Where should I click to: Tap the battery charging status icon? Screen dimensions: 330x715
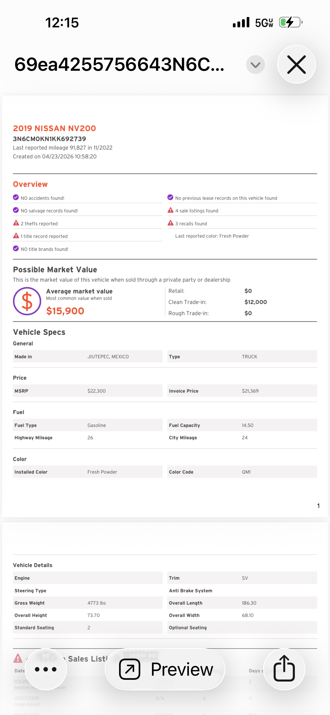pos(291,22)
